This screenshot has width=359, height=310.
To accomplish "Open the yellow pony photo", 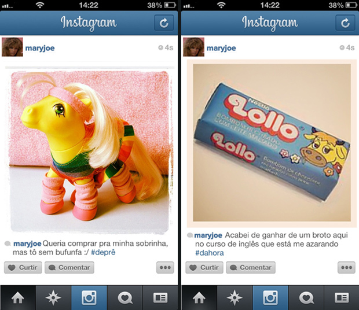I will coord(90,152).
